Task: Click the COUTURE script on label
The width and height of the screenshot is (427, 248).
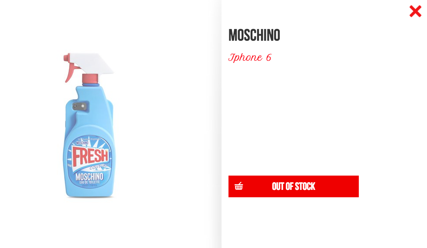Action: 99,166
